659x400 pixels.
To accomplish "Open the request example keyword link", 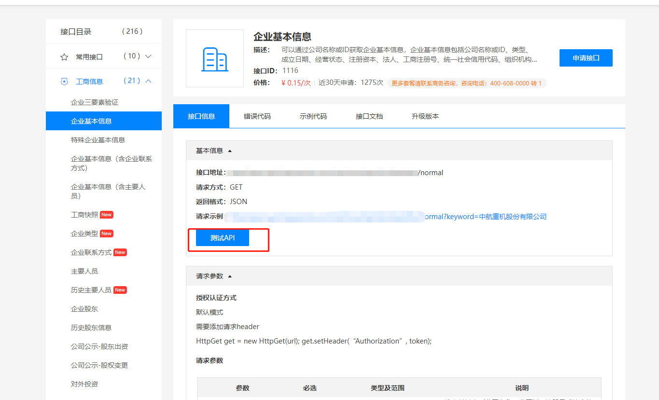I will pos(485,217).
